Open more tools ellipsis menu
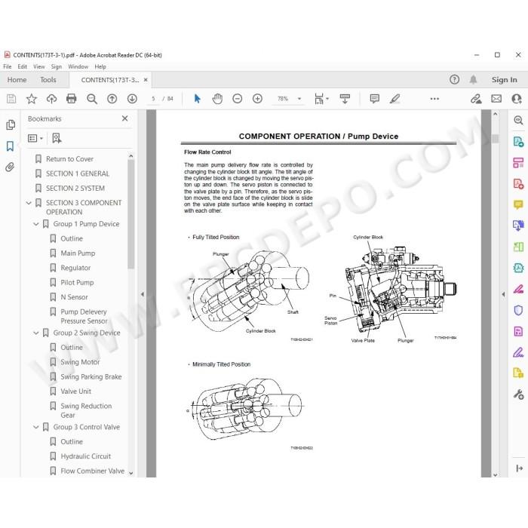This screenshot has width=528, height=528. [x=434, y=99]
